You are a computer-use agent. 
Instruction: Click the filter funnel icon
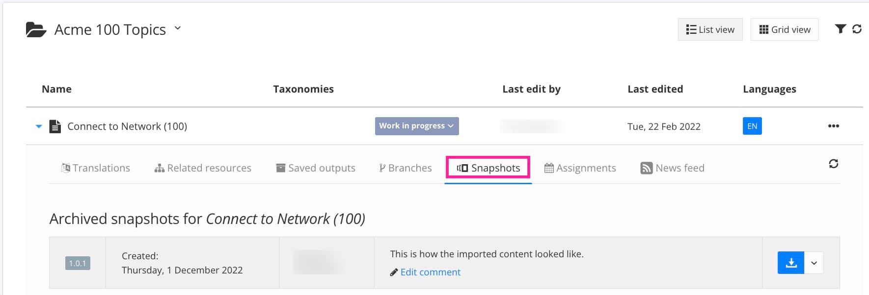click(840, 29)
